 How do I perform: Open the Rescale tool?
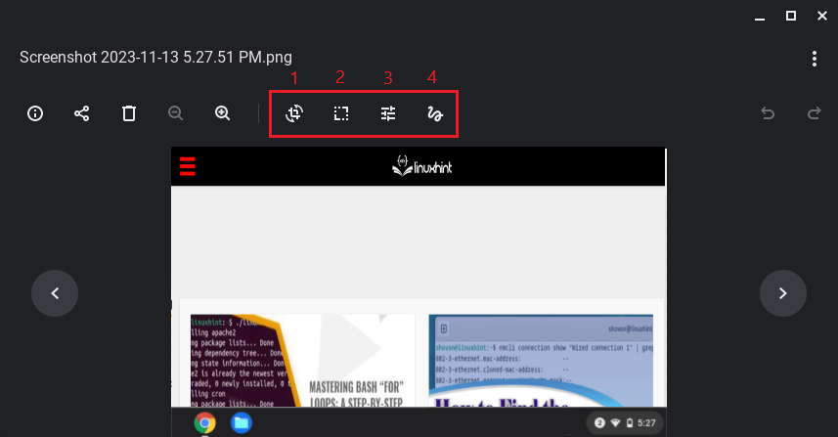coord(341,113)
